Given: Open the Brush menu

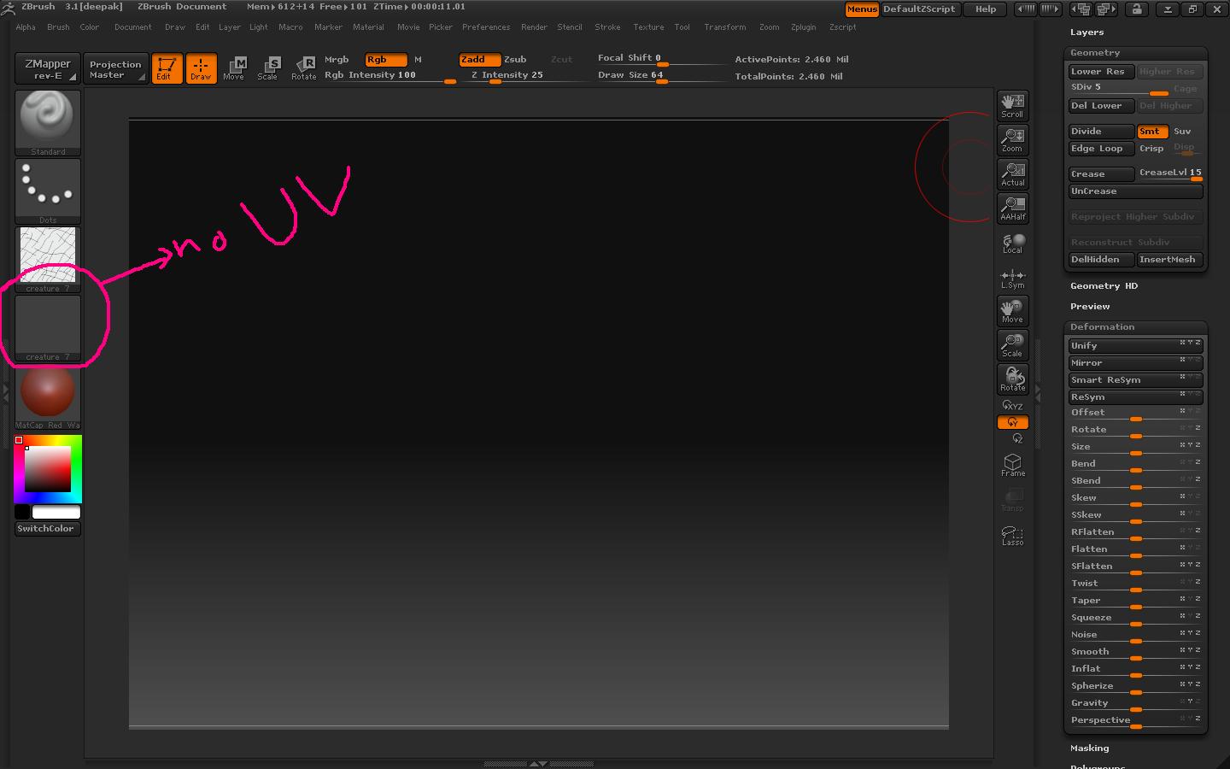Looking at the screenshot, I should 58,27.
